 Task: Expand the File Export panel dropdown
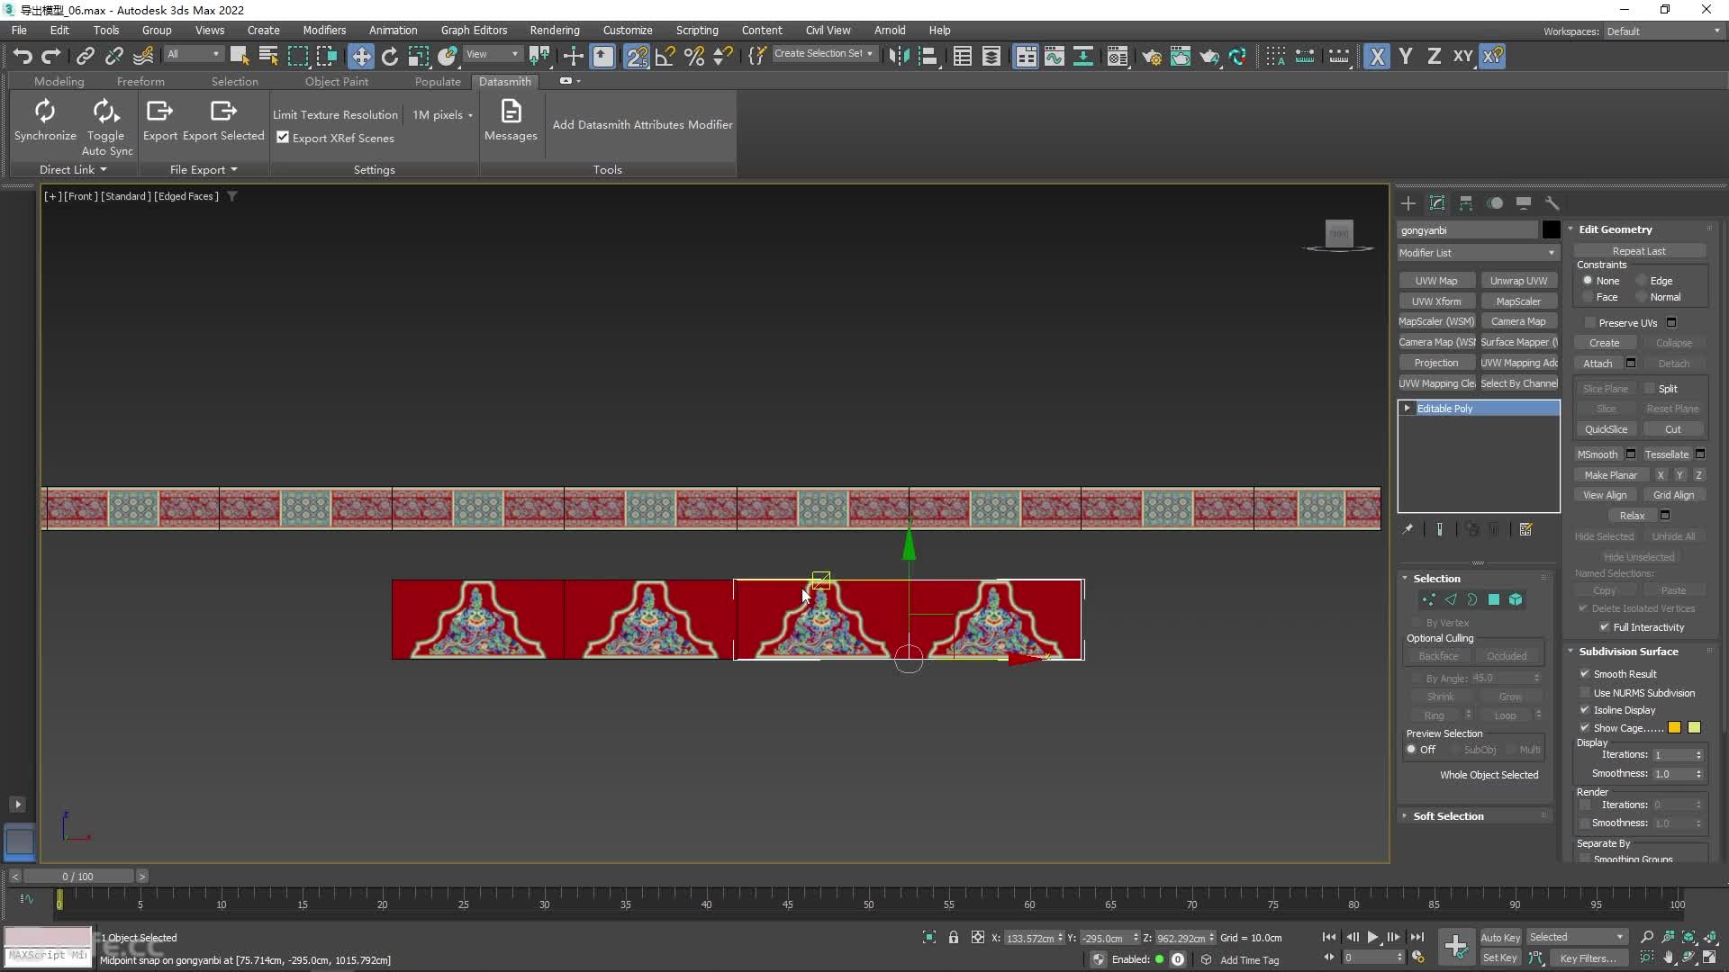click(204, 169)
